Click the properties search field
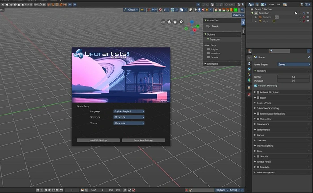 (279, 51)
